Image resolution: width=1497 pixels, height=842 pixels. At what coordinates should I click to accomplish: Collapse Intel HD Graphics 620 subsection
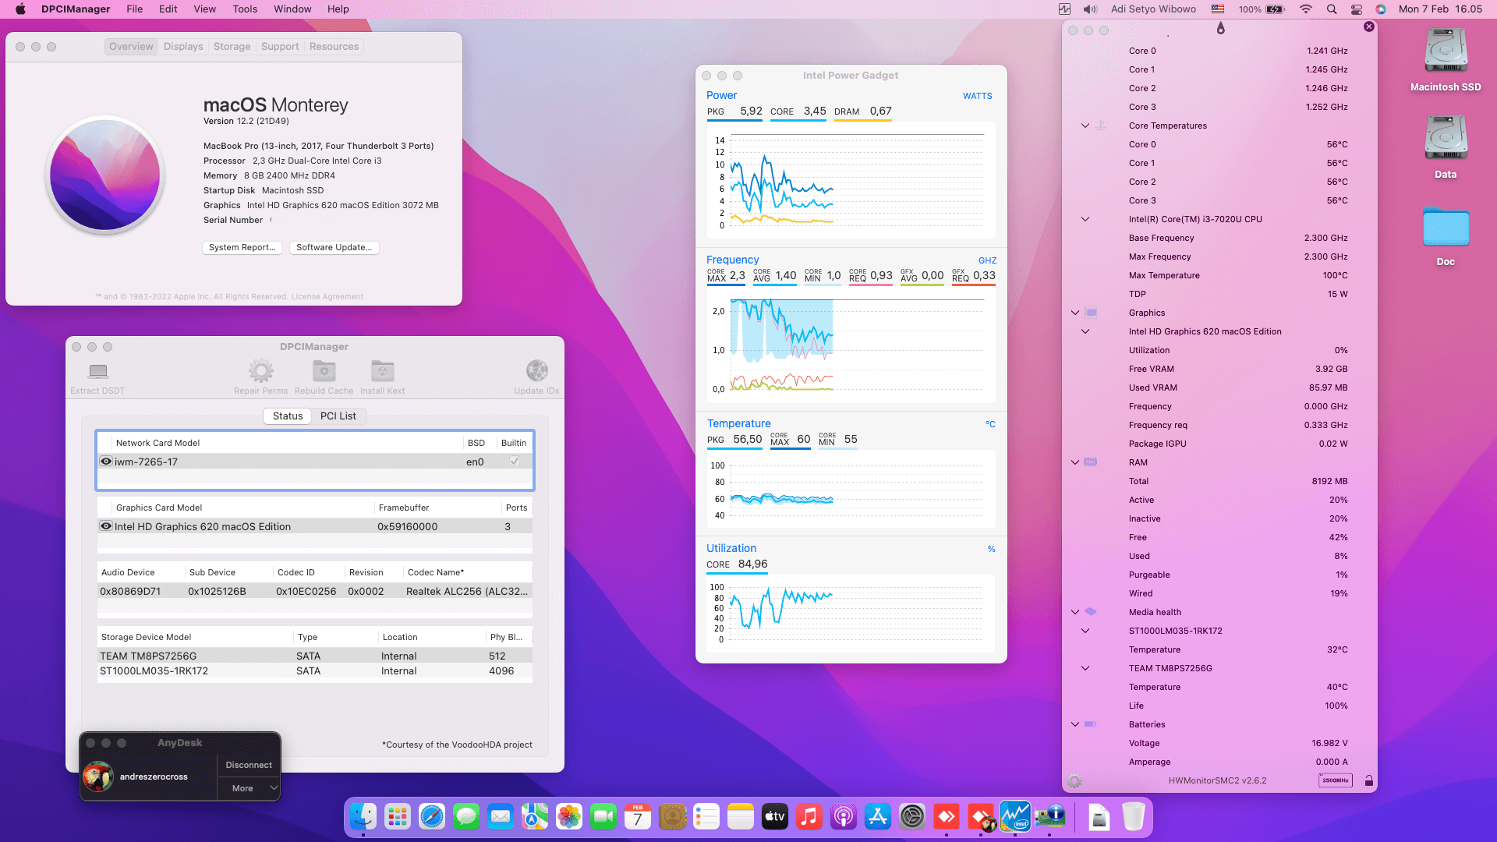click(x=1085, y=331)
